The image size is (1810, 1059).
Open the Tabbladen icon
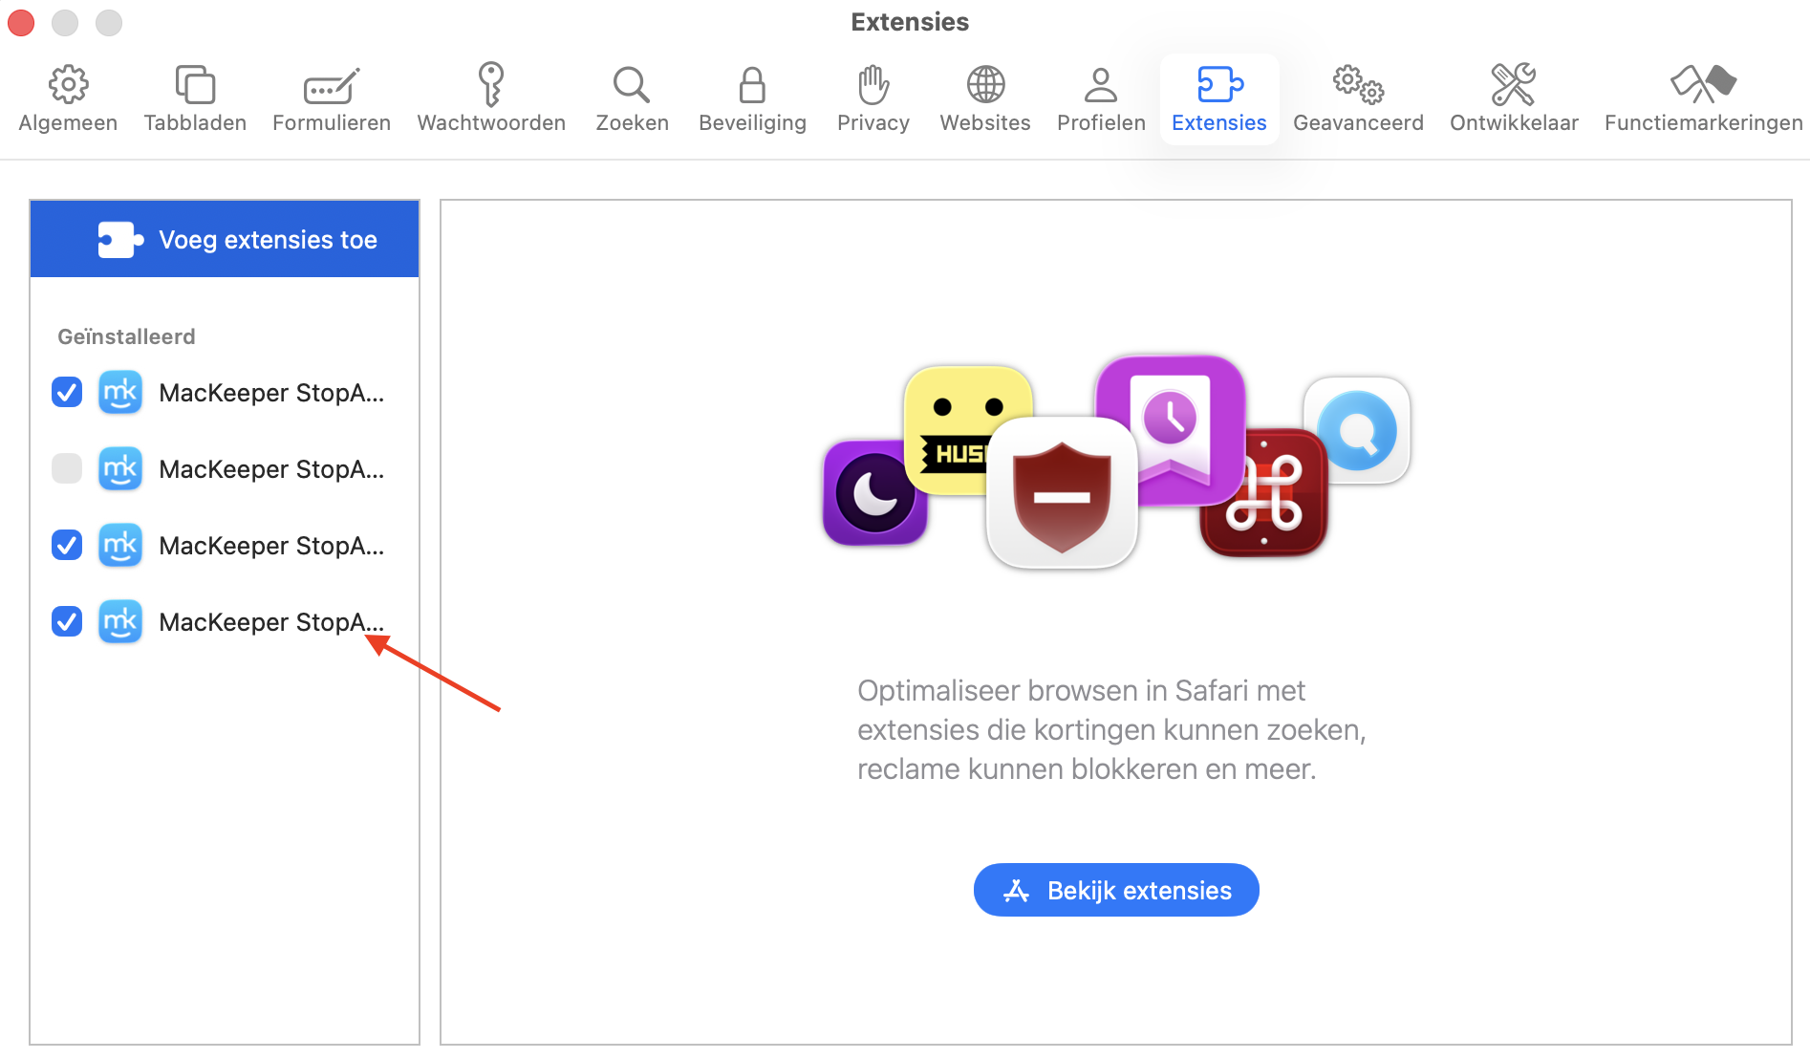195,85
